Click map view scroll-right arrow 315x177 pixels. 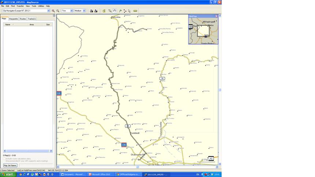217,167
